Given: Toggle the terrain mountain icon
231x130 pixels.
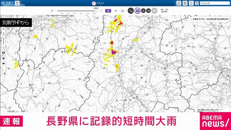Looking at the screenshot, I should click(4, 64).
